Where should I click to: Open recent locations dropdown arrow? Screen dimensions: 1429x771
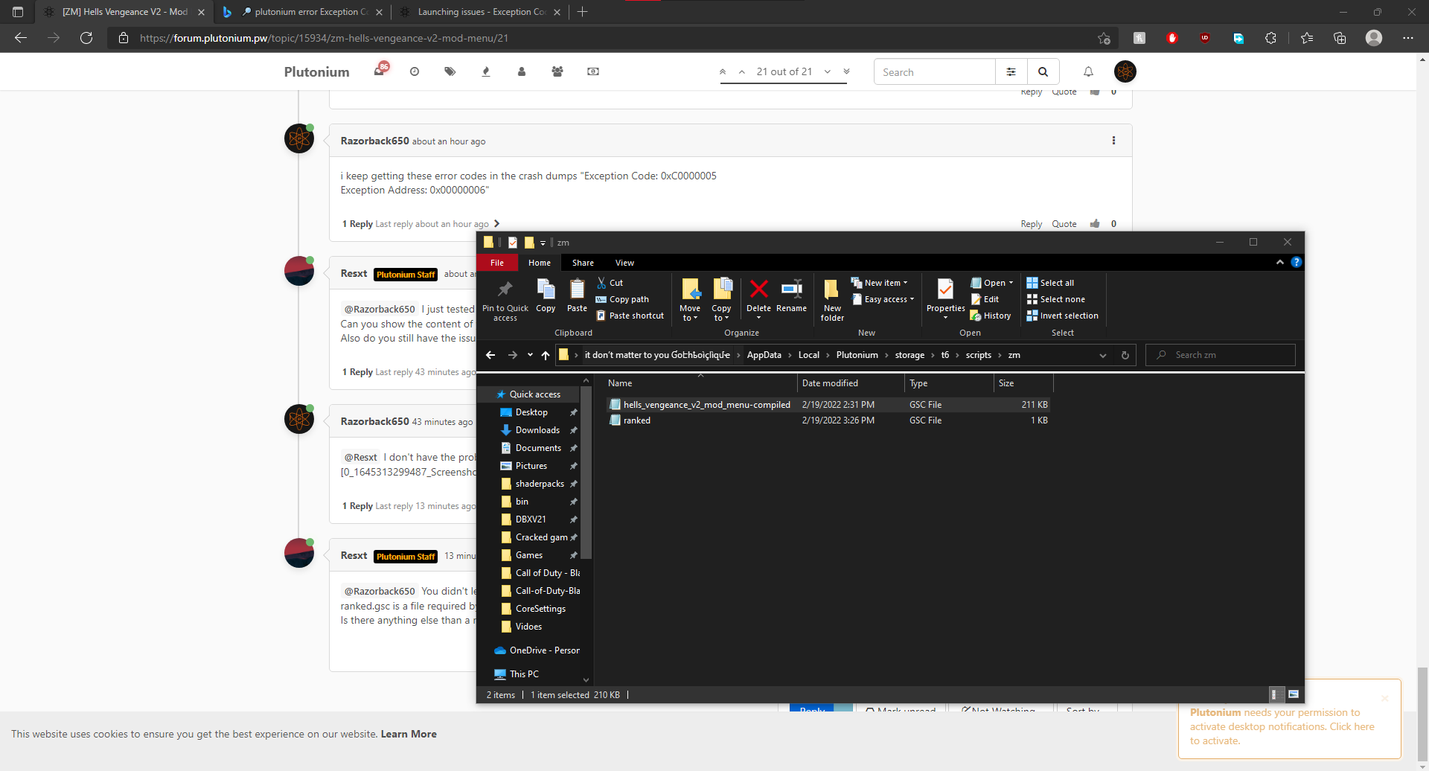(x=530, y=355)
